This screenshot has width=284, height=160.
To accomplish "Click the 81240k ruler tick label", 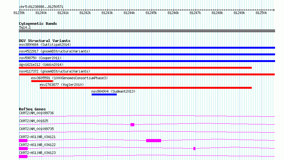I will [41, 13].
